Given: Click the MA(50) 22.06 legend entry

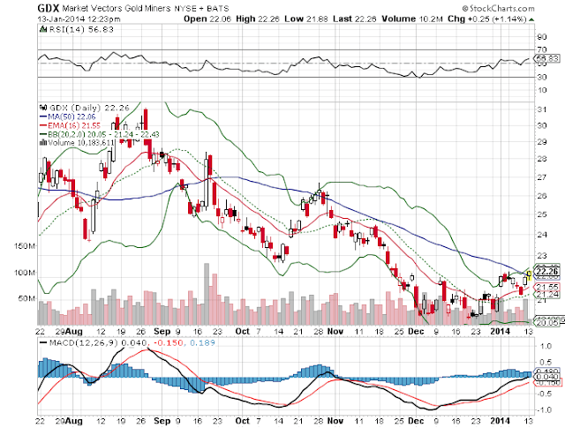Looking at the screenshot, I should point(72,116).
